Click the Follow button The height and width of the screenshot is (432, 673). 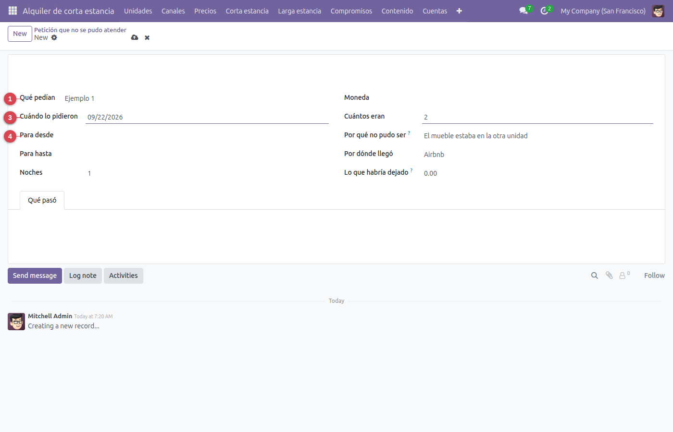(x=654, y=276)
